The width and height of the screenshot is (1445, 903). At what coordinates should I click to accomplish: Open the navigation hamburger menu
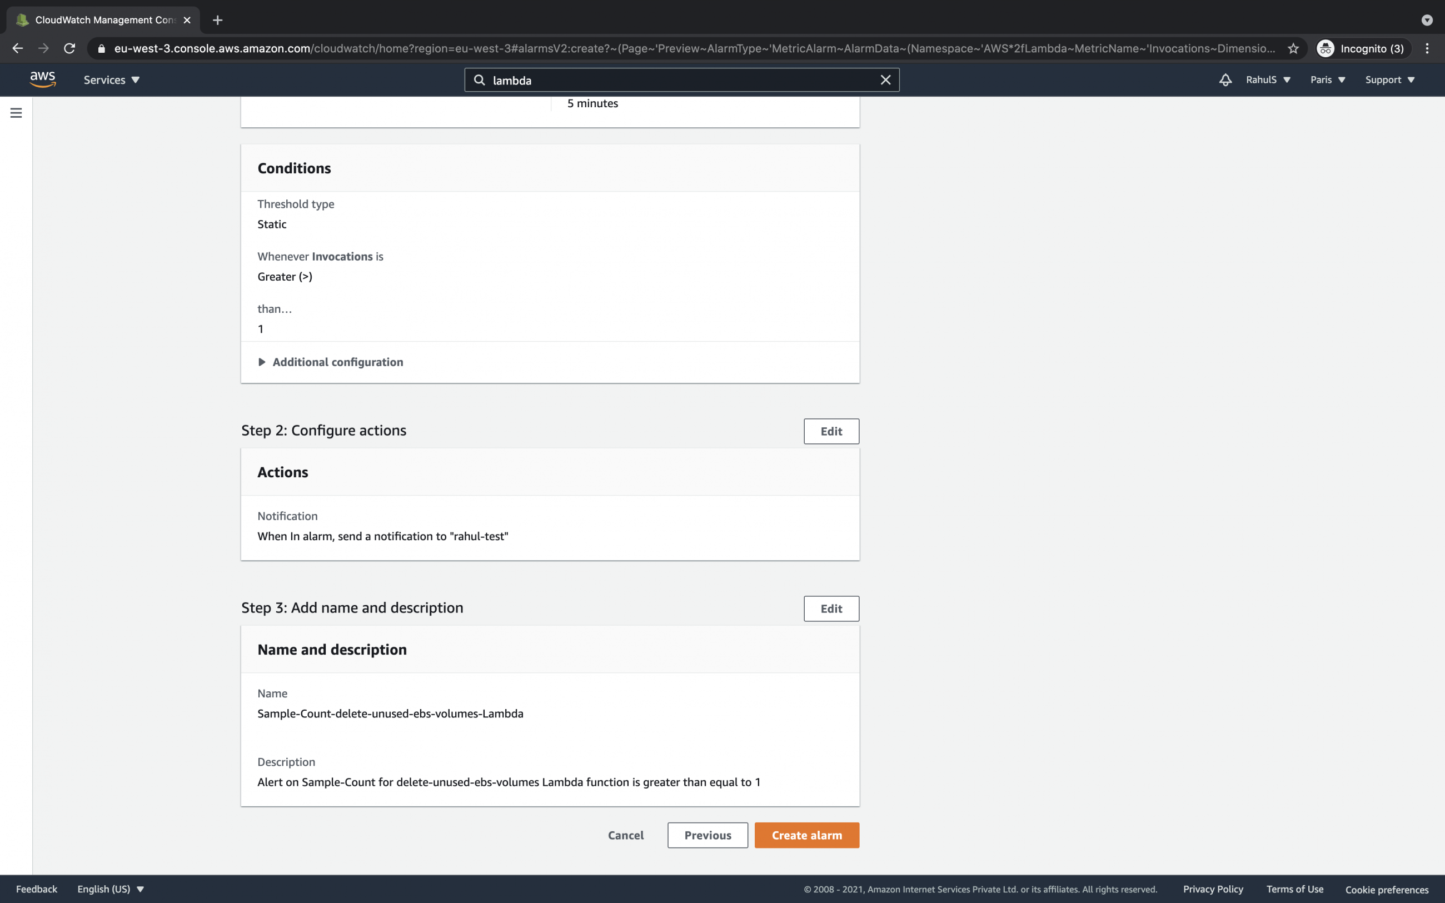pyautogui.click(x=16, y=112)
